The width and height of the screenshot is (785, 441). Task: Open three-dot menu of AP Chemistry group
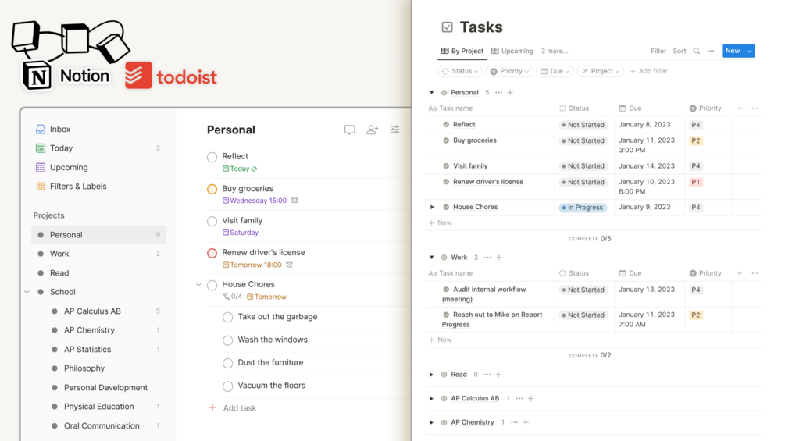pyautogui.click(x=514, y=422)
